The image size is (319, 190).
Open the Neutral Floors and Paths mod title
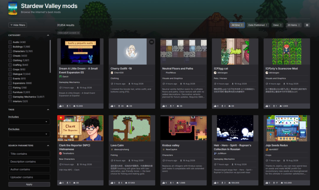coord(178,69)
